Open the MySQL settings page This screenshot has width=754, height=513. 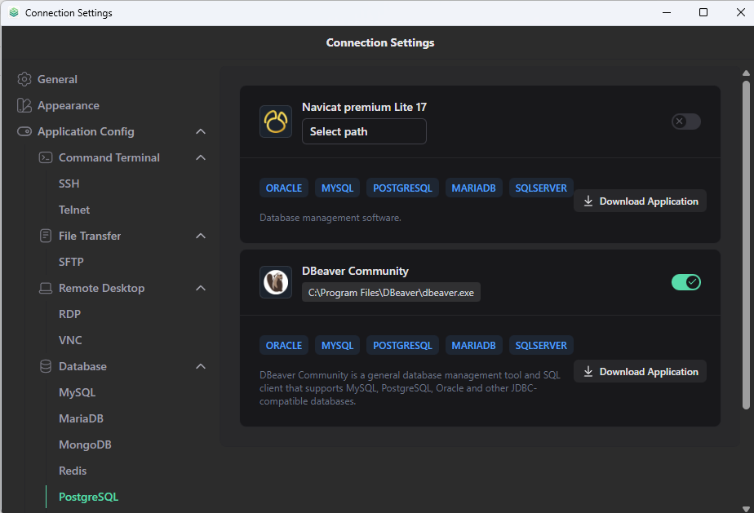pyautogui.click(x=78, y=392)
